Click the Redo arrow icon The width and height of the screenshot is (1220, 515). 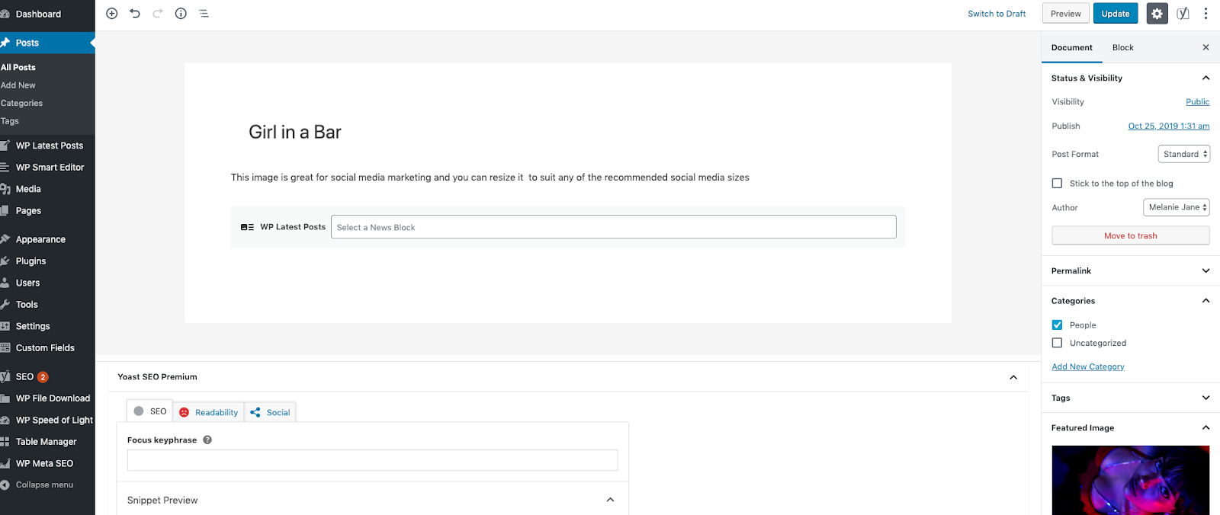pos(158,14)
